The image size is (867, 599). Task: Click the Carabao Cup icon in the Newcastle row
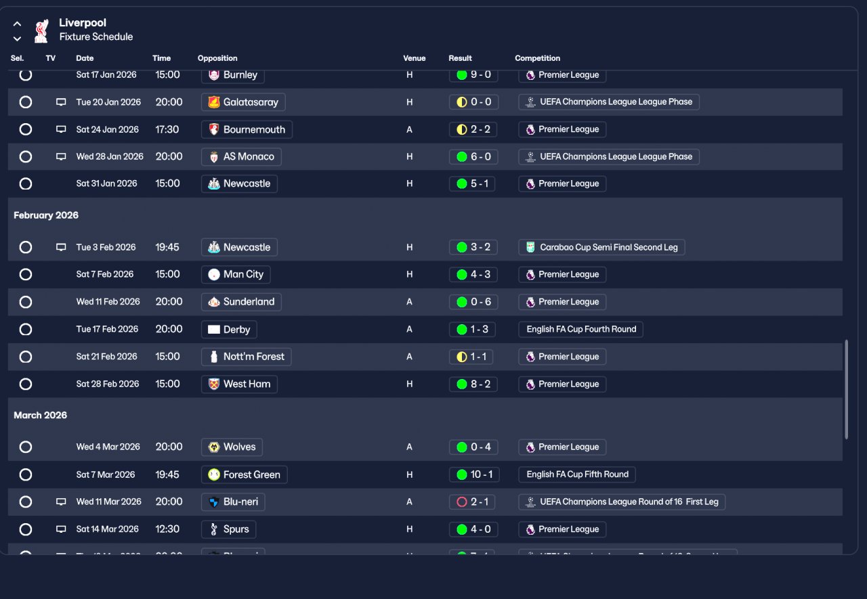(530, 247)
